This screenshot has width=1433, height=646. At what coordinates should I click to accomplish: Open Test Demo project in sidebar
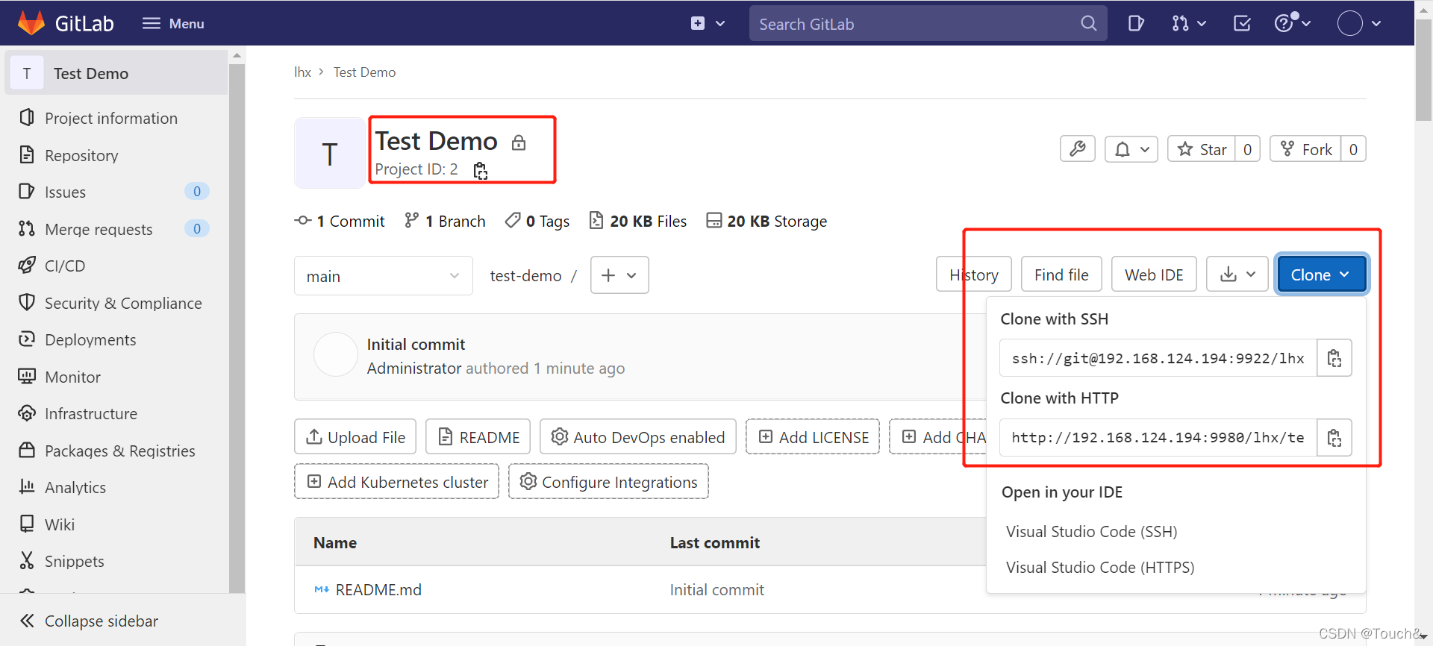pos(116,73)
